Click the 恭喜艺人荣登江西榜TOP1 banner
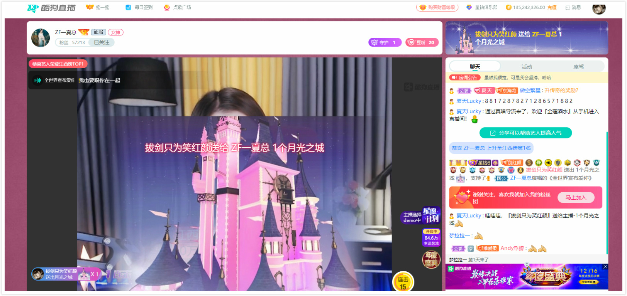Screen dimensions: 627x296 tap(58, 64)
